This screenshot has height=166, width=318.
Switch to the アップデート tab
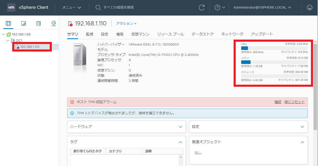click(x=262, y=34)
